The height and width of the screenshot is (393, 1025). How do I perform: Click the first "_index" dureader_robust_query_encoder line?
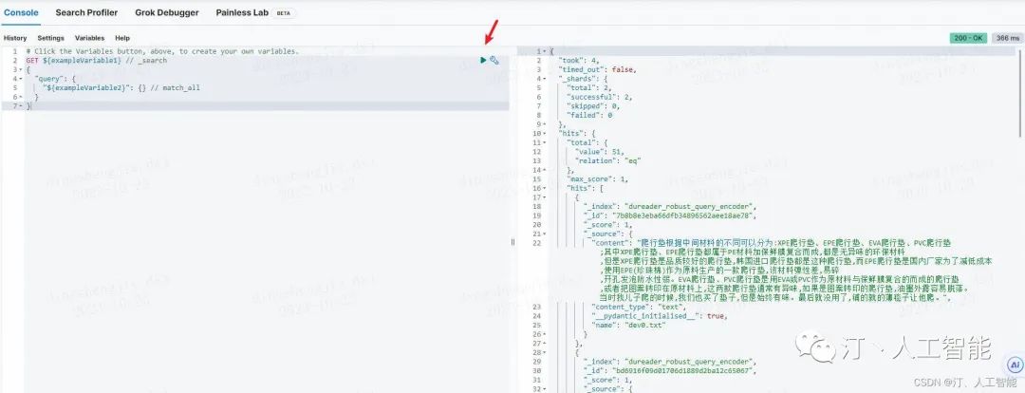tap(671, 206)
